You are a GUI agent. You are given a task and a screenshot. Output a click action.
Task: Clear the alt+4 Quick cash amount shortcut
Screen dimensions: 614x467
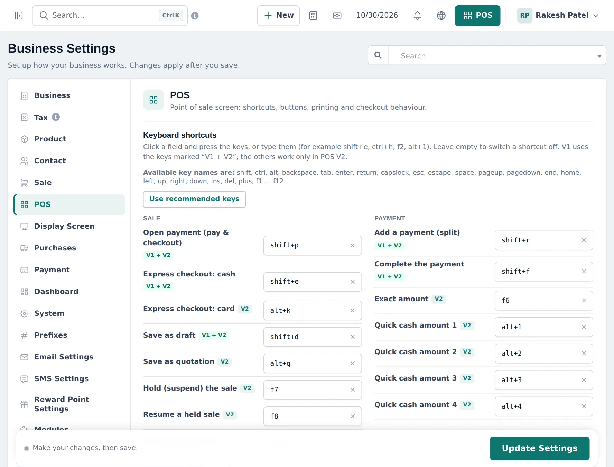click(584, 406)
